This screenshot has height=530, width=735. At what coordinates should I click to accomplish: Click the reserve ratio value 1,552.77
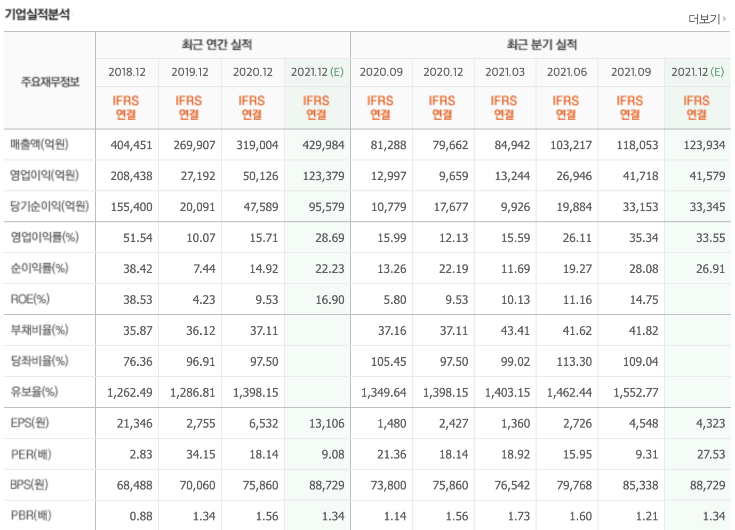tap(636, 392)
